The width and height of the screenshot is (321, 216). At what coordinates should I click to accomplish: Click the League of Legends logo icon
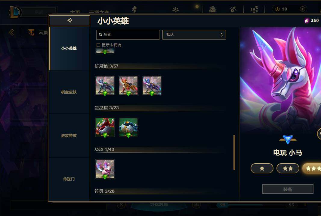coord(14,12)
